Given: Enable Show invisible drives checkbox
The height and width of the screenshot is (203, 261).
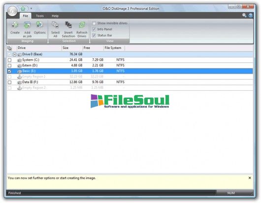Looking at the screenshot, I should [x=94, y=23].
